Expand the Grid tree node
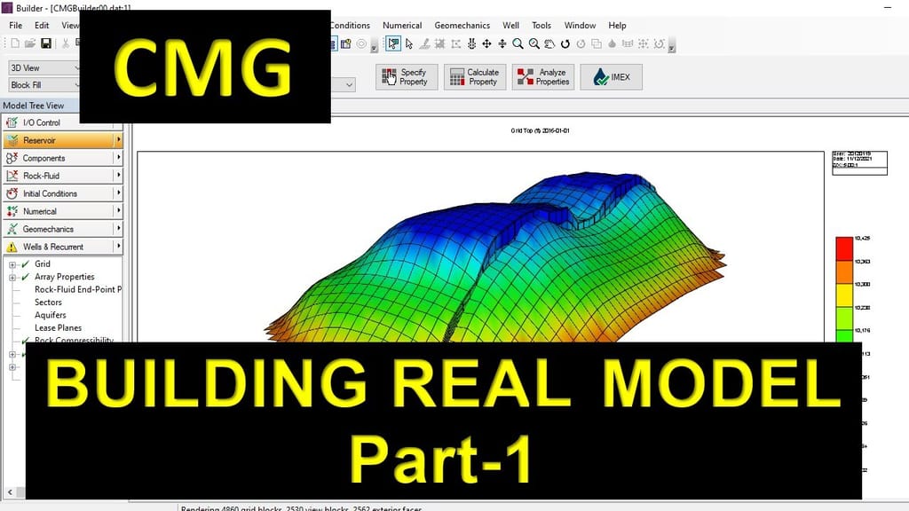 click(12, 264)
